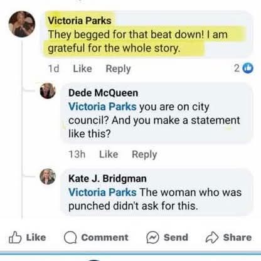This screenshot has height=261, width=261.
Task: Open Victoria Parks' profile picture
Action: pos(22,24)
